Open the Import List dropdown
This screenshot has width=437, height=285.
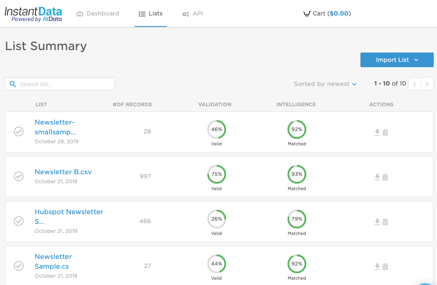397,60
